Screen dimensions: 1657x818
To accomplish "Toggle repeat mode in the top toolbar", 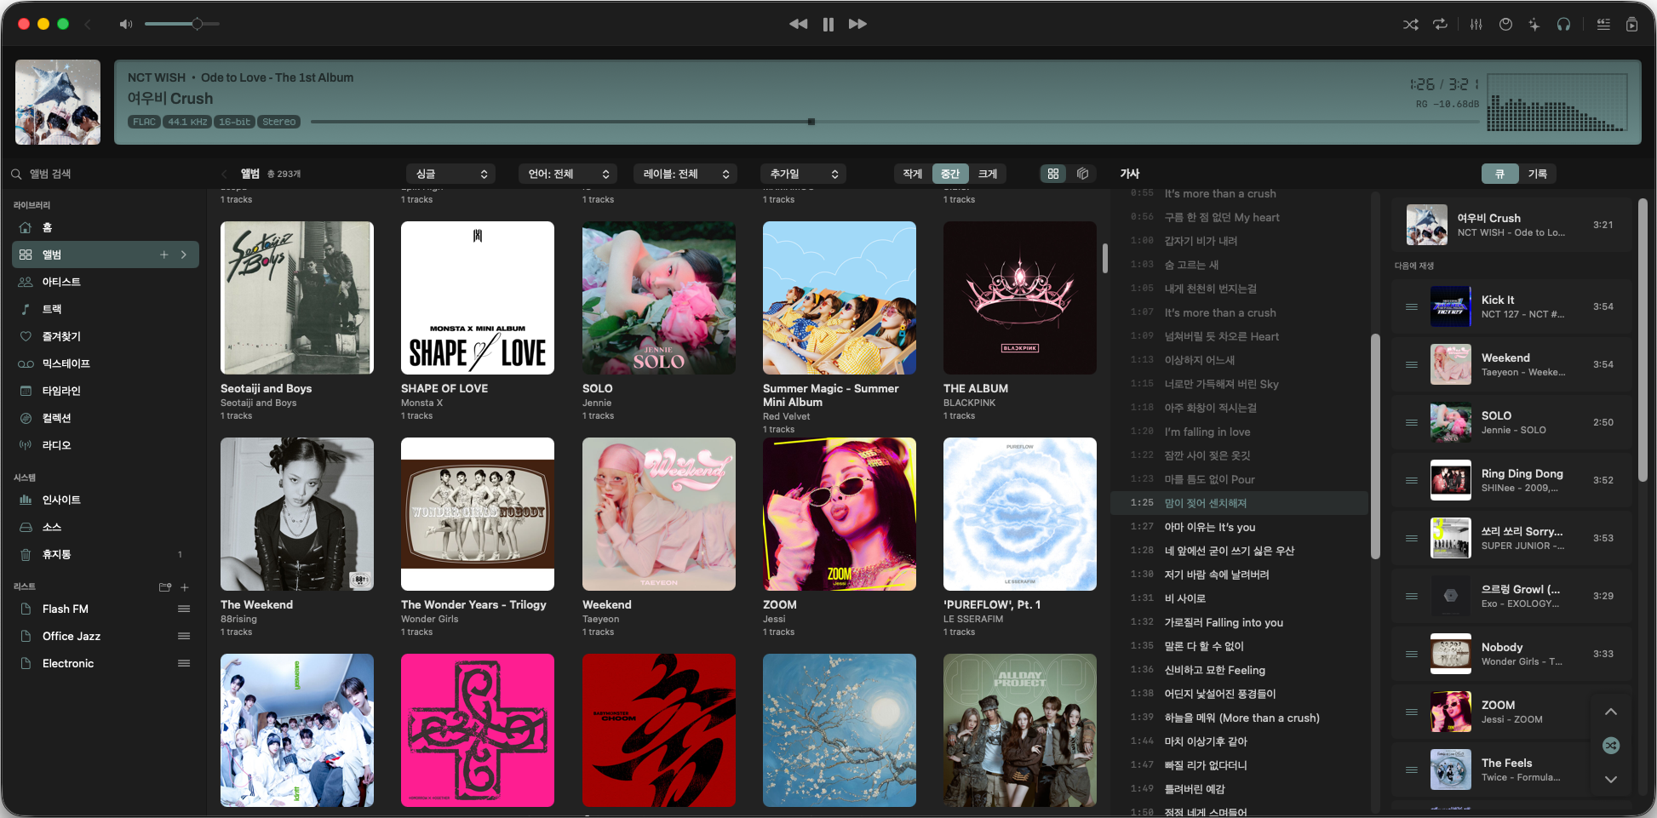I will 1440,25.
